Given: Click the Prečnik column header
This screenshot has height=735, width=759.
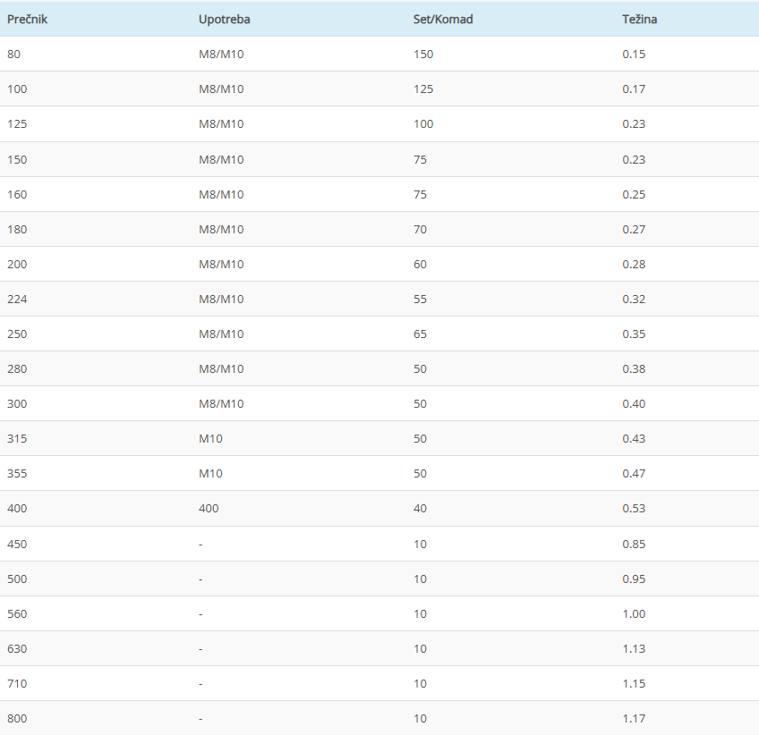Looking at the screenshot, I should click(27, 19).
